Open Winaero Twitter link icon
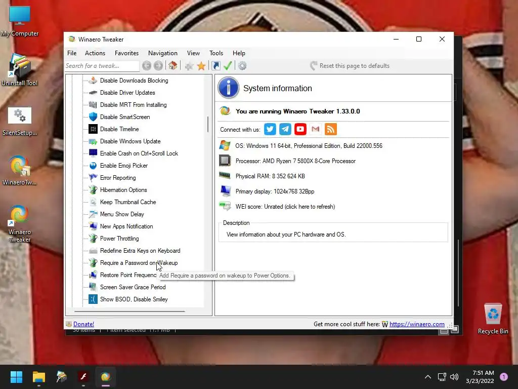518x389 pixels. (x=270, y=129)
